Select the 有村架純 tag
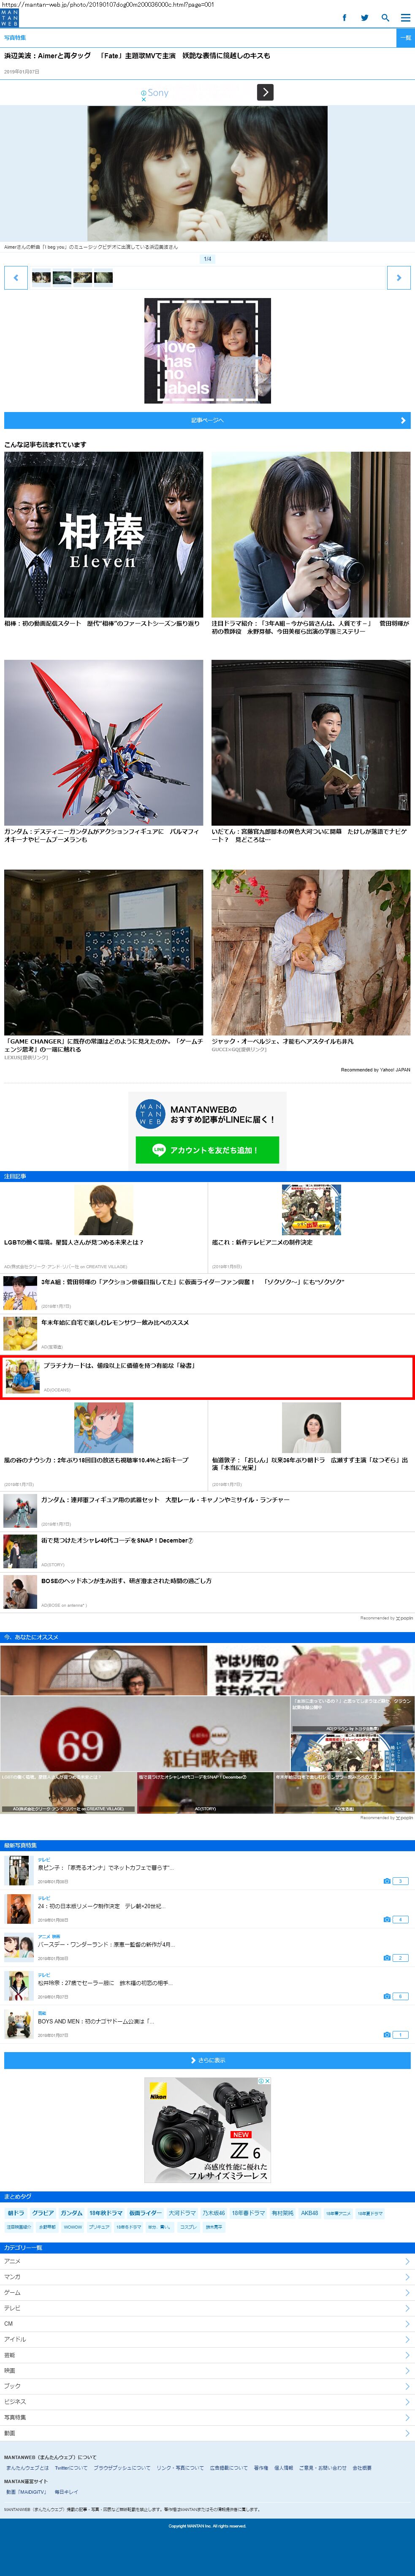Viewport: 415px width, 2576px height. point(283,2213)
